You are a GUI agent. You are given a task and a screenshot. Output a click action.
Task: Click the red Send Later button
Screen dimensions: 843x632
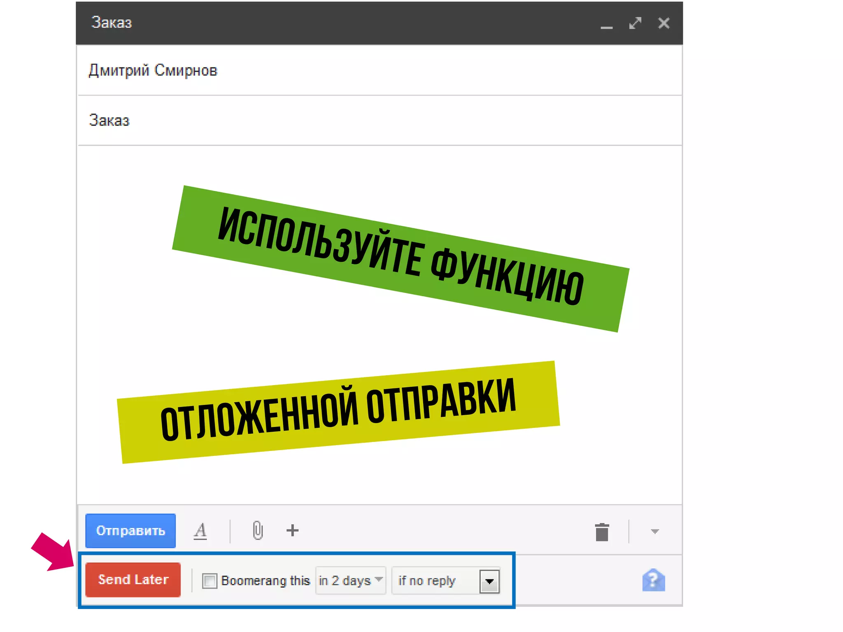coord(133,580)
